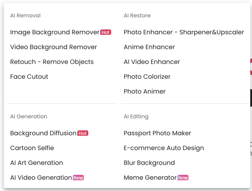Image resolution: width=252 pixels, height=191 pixels.
Task: Open E-commerce Auto Design
Action: point(164,148)
